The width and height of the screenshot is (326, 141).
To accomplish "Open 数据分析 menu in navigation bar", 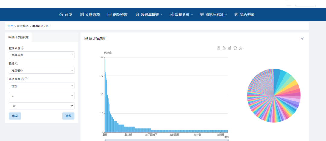I will pos(181,14).
